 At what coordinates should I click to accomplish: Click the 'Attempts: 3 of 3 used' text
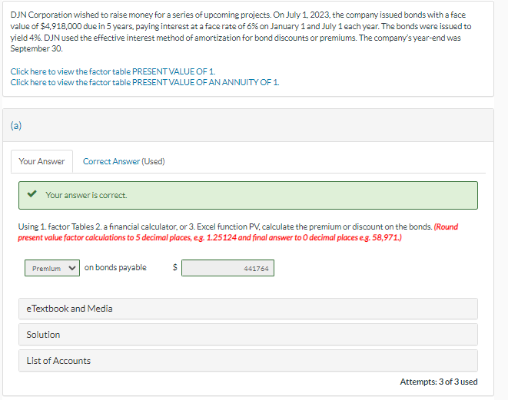[439, 382]
